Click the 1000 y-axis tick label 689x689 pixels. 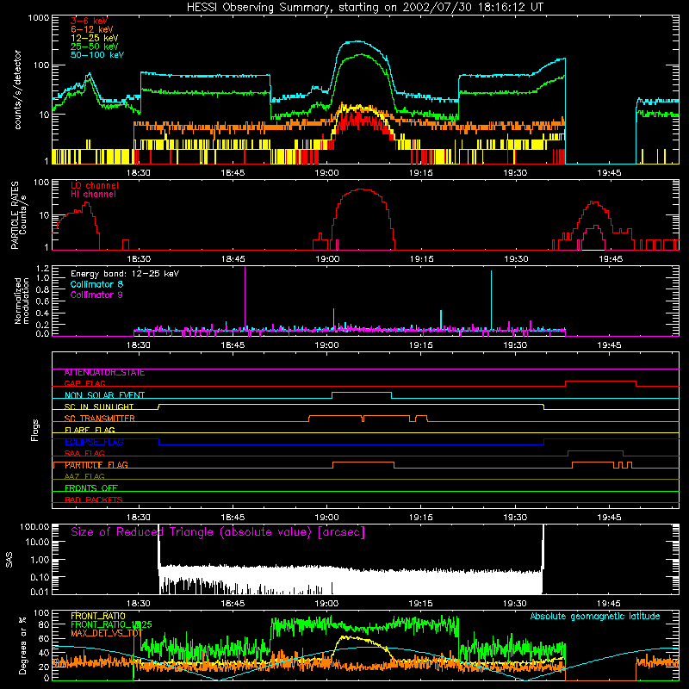[39, 18]
